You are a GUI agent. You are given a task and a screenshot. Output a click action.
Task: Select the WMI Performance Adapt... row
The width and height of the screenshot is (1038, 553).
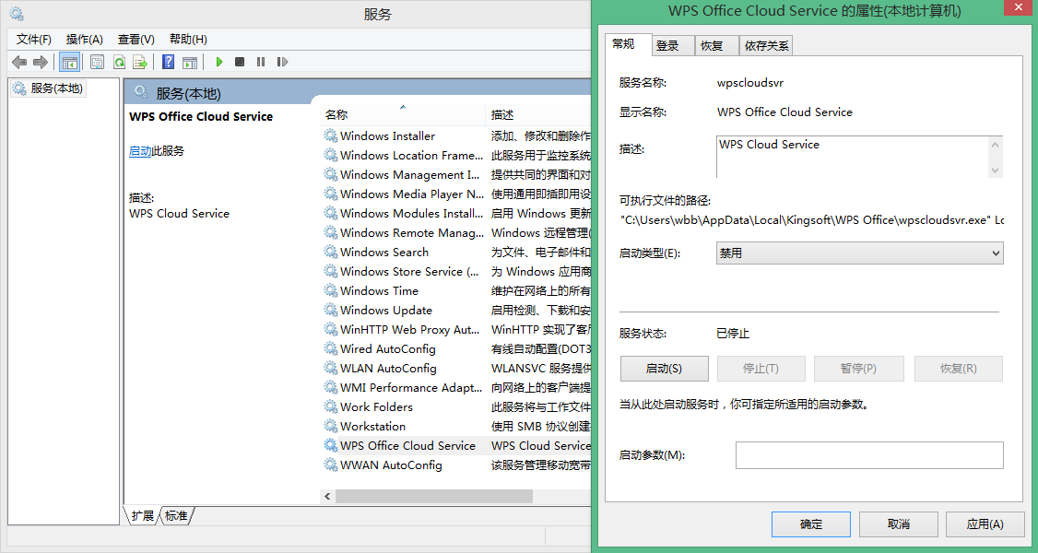(x=456, y=387)
